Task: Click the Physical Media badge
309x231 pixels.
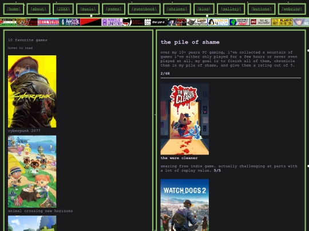Action: point(70,22)
